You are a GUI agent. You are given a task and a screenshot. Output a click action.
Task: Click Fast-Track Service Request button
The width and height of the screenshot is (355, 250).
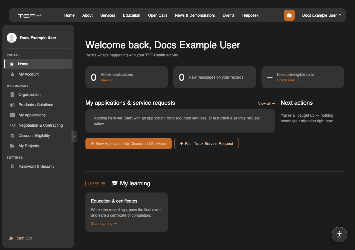[x=207, y=144]
